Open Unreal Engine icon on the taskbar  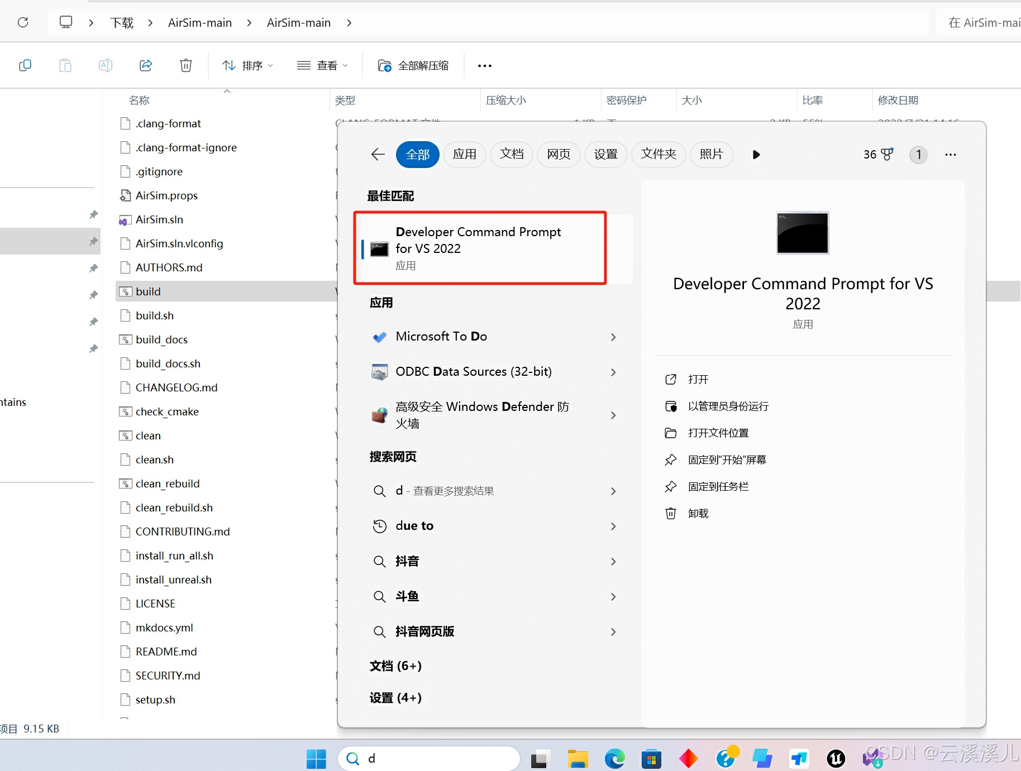836,758
